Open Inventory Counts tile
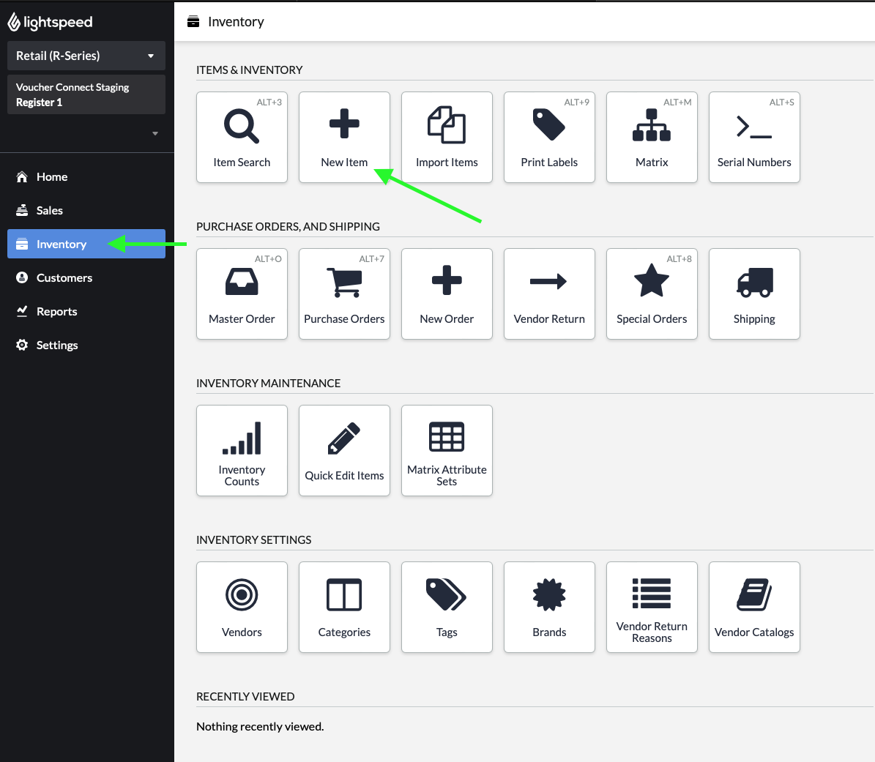The height and width of the screenshot is (762, 875). click(x=242, y=451)
